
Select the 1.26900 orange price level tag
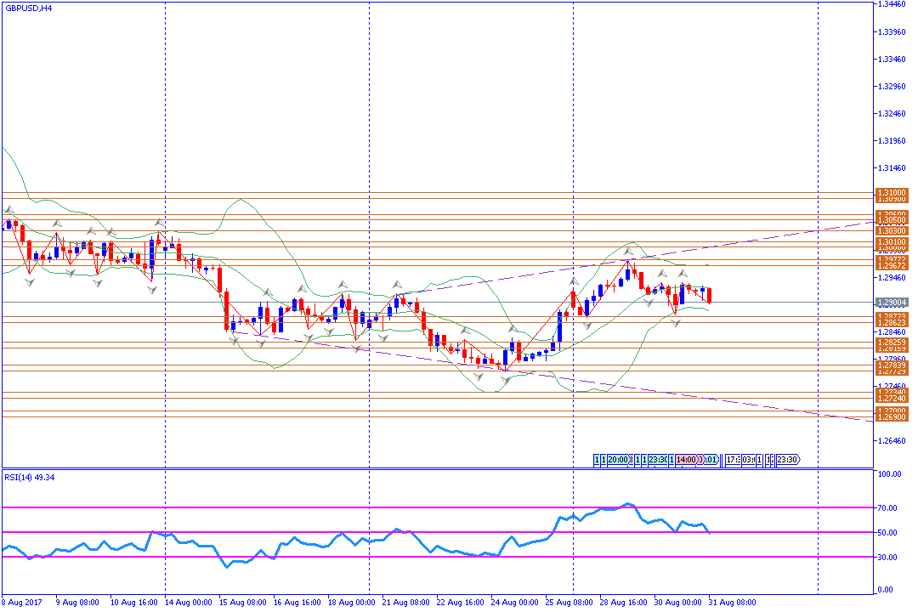[x=892, y=417]
